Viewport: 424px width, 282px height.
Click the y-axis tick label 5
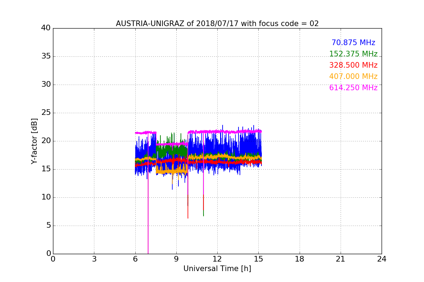[48, 226]
